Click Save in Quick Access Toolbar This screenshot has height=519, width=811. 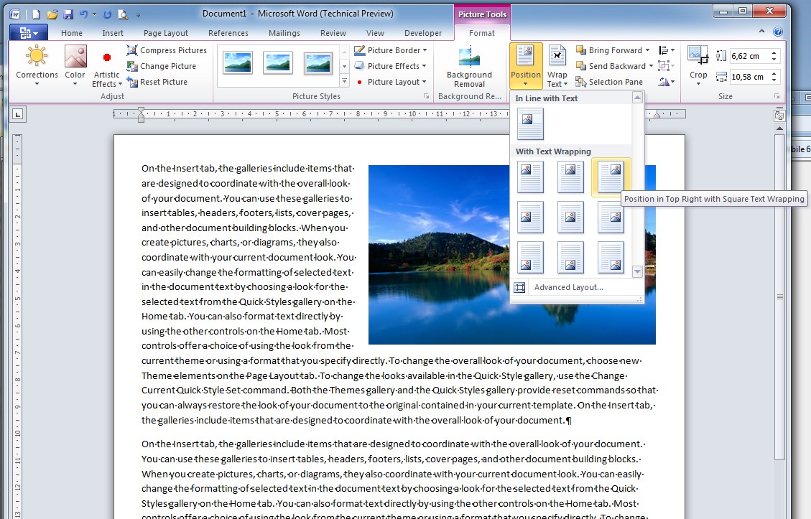click(x=68, y=14)
